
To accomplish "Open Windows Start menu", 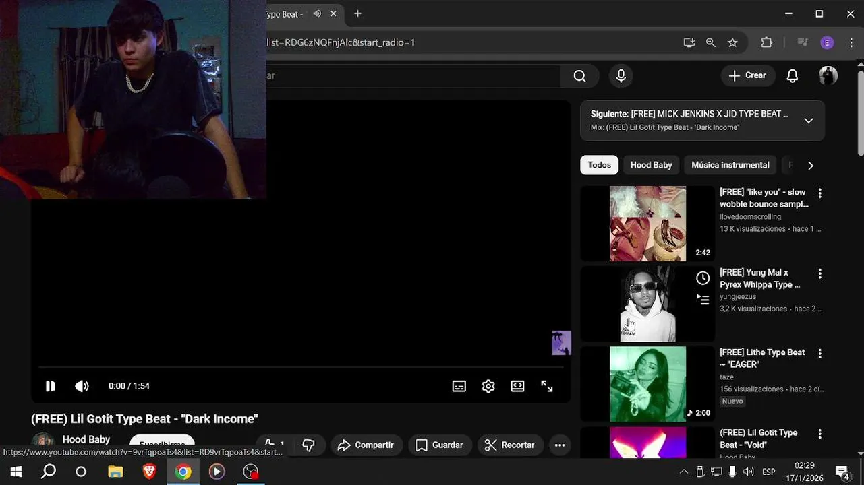I will (16, 472).
